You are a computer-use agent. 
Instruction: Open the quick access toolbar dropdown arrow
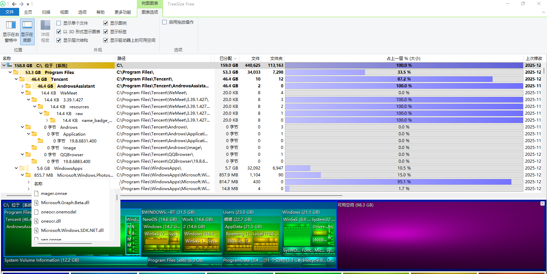(x=28, y=4)
